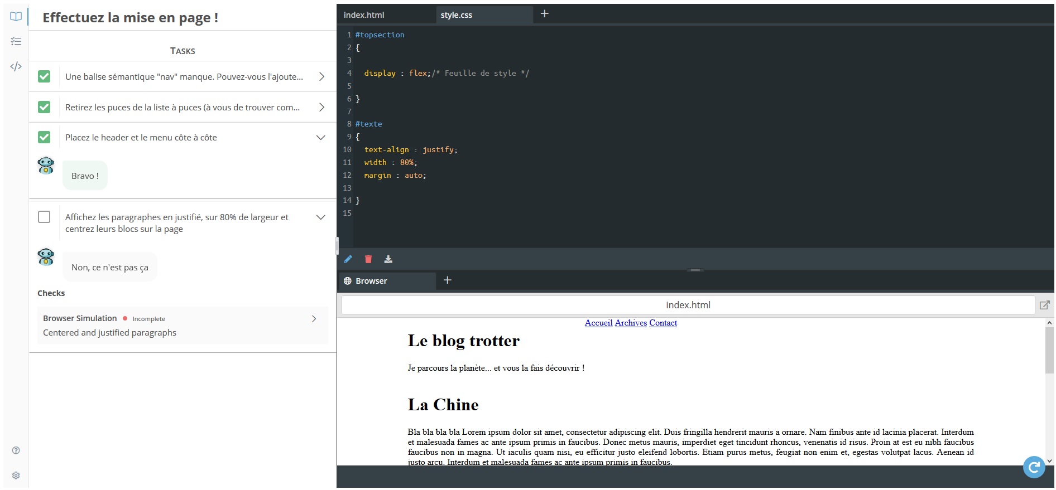This screenshot has width=1056, height=490.
Task: Open settings gear icon in sidebar
Action: 16,476
